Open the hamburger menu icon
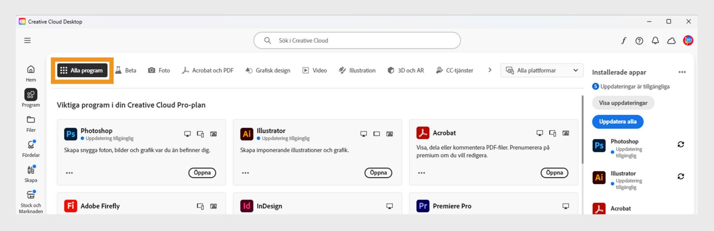The image size is (714, 231). pyautogui.click(x=28, y=41)
